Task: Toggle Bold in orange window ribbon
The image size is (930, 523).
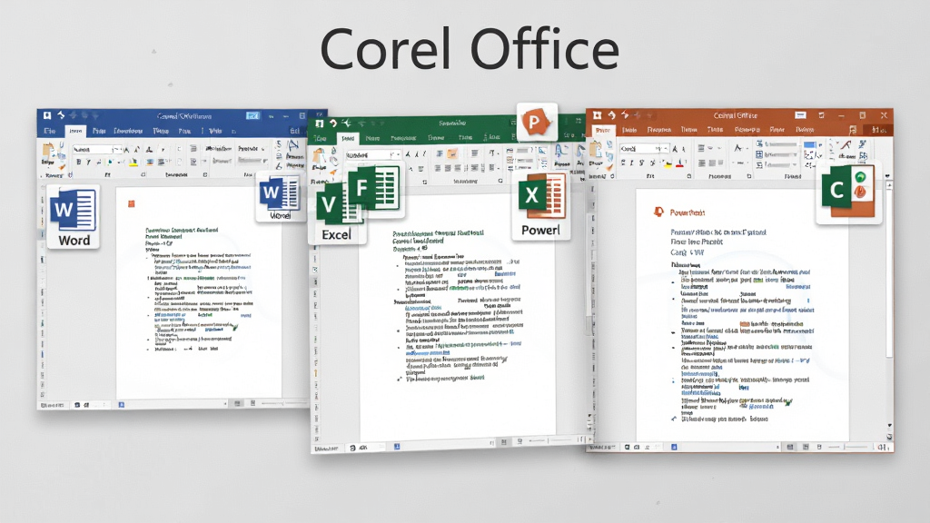Action: pyautogui.click(x=623, y=163)
